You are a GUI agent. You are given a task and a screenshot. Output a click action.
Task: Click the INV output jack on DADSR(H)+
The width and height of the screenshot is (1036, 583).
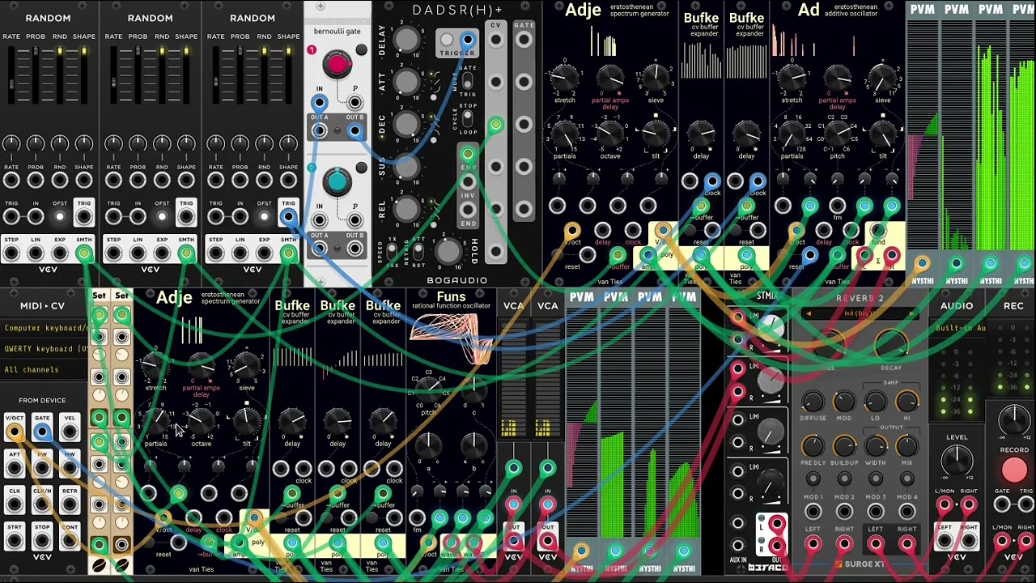pos(468,181)
